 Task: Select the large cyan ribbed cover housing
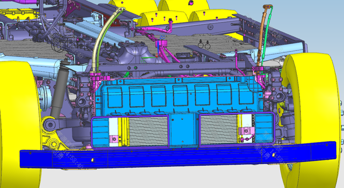point(180,95)
